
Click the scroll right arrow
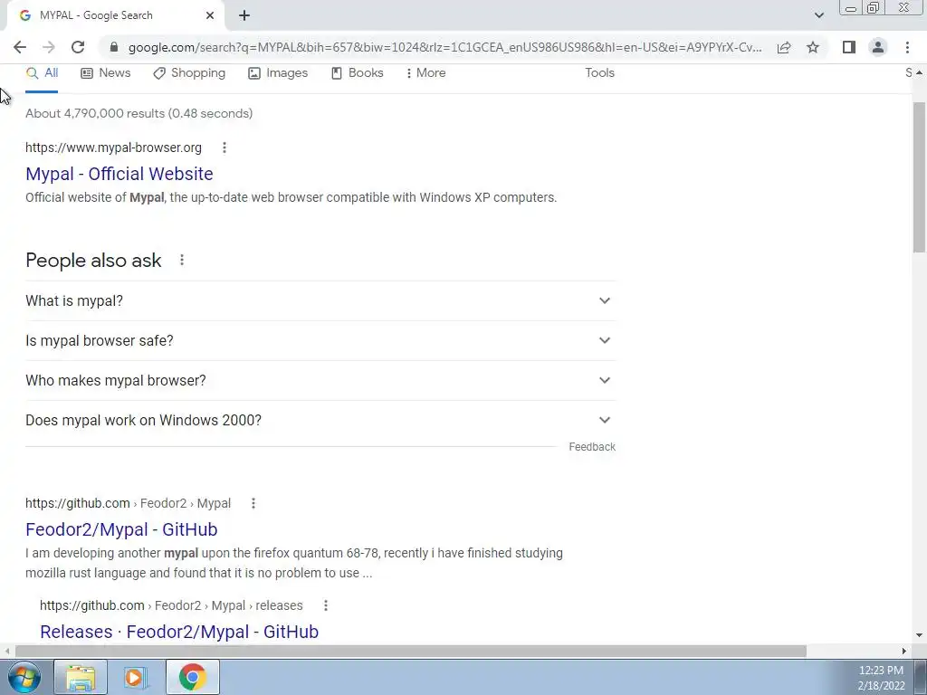tap(904, 652)
